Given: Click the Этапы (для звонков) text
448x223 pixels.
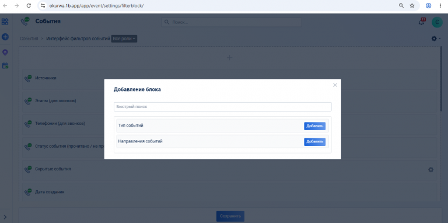Looking at the screenshot, I should [x=56, y=100].
